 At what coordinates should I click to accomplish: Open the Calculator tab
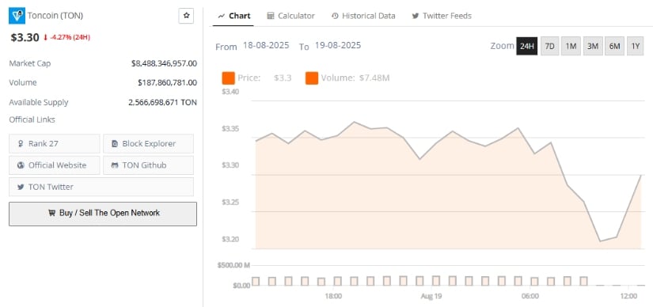coord(290,16)
